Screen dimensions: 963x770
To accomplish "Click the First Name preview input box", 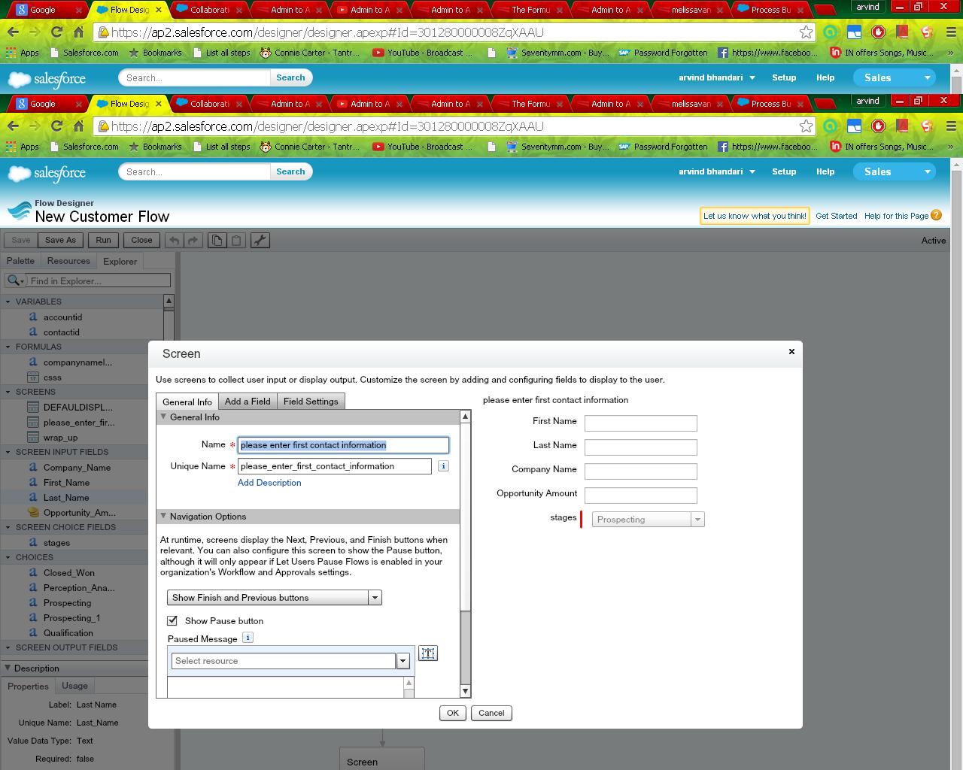I will pyautogui.click(x=641, y=423).
